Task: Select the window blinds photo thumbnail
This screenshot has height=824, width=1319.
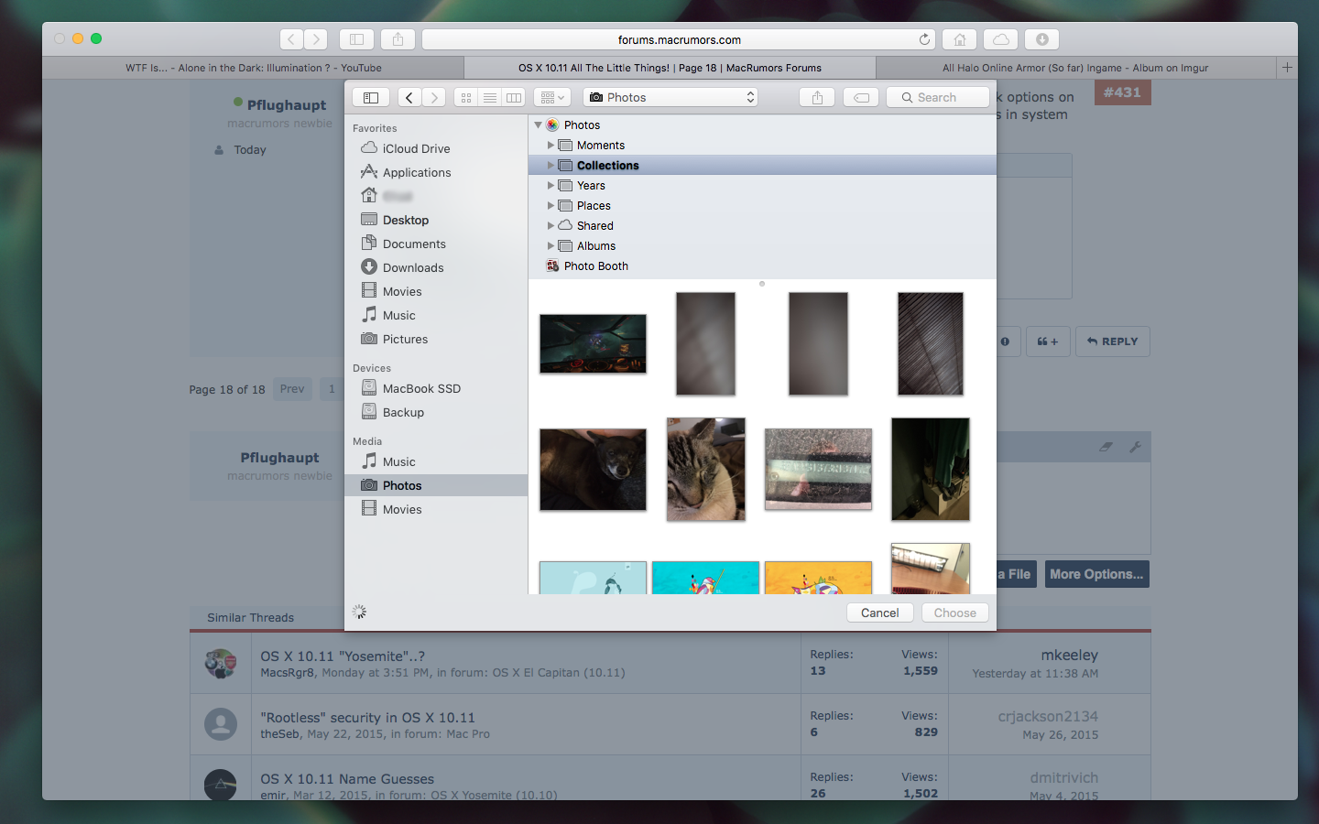Action: (931, 343)
